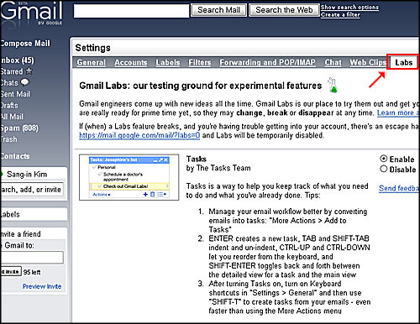Select the Labs tab

click(x=404, y=62)
